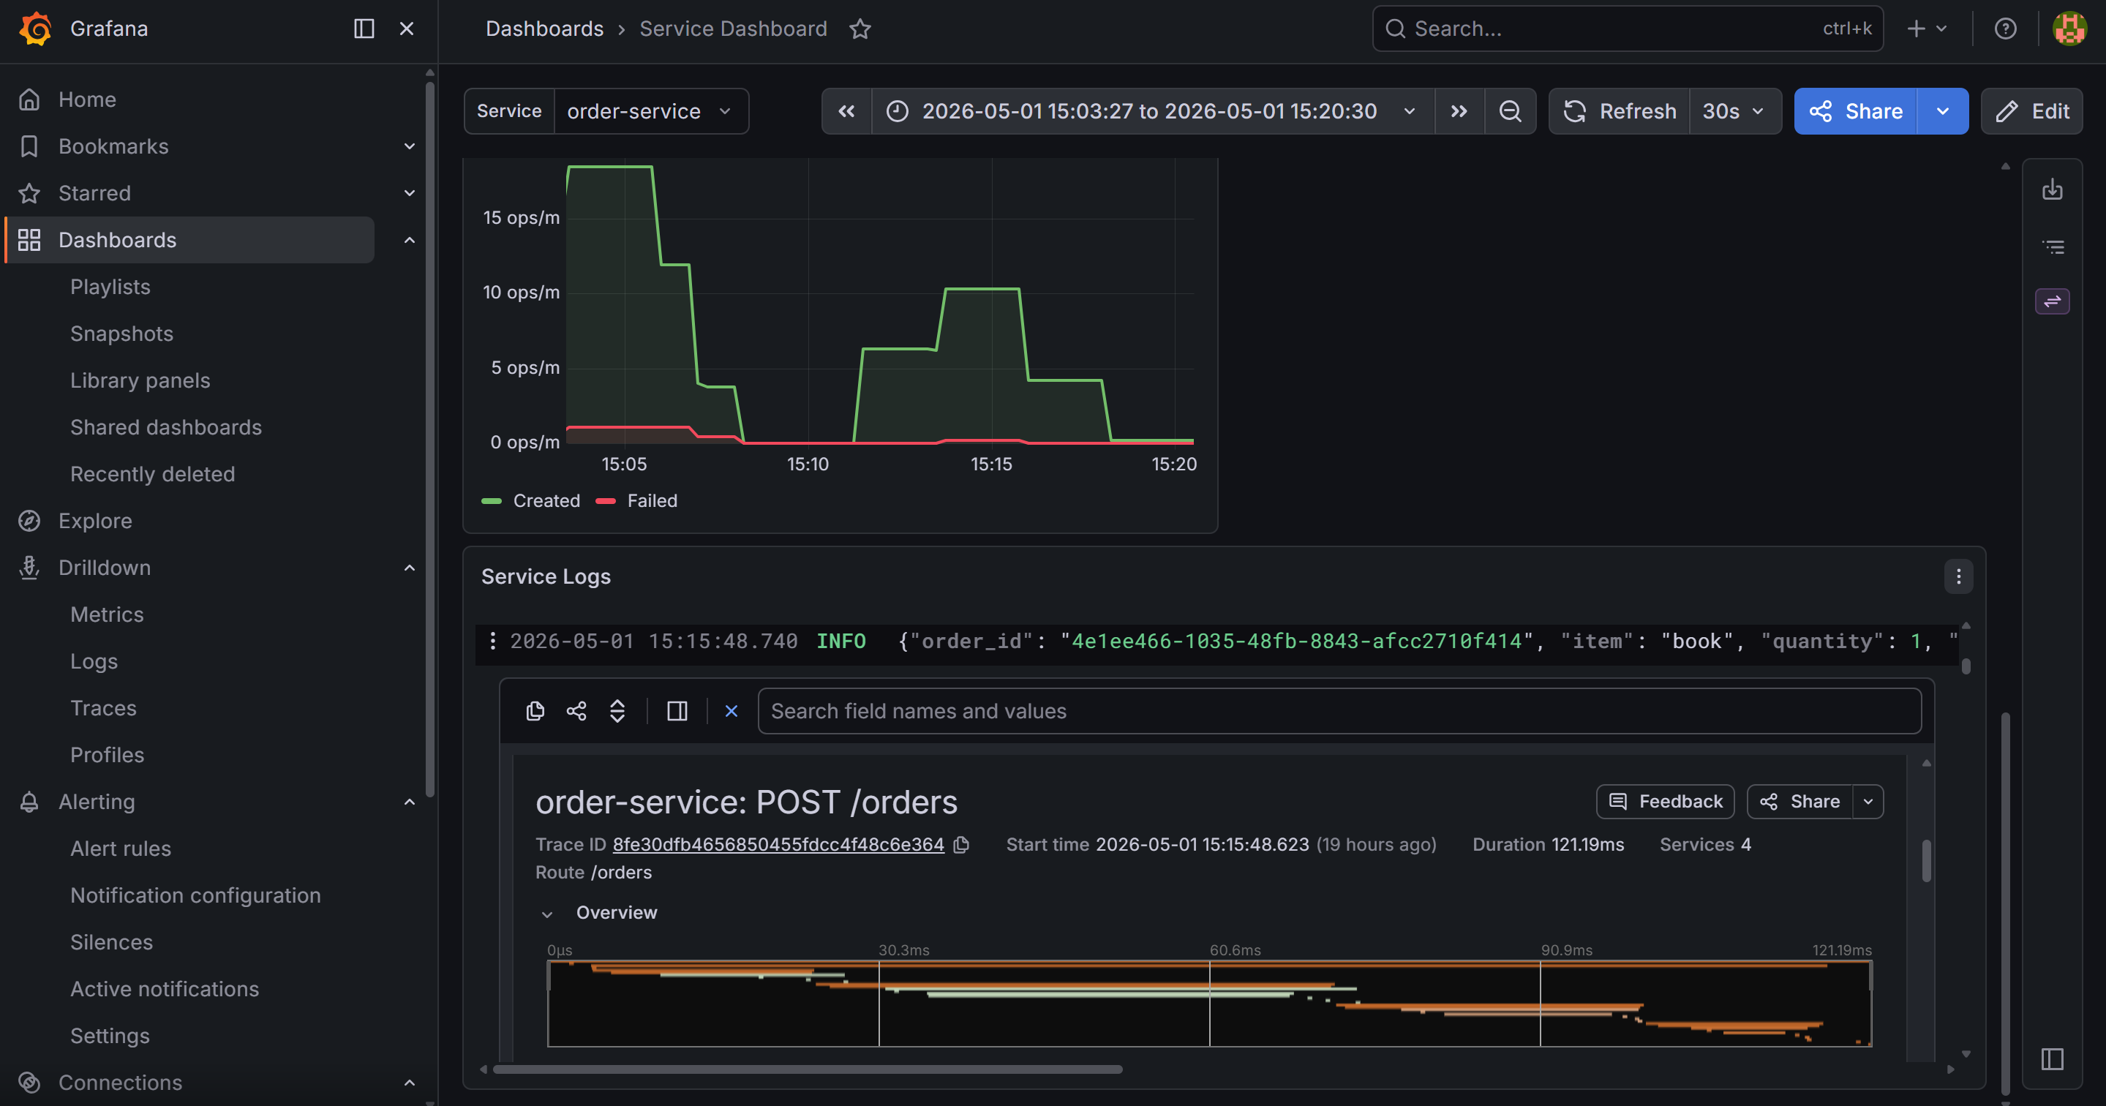Open Service Logs panel kebab menu
Viewport: 2106px width, 1106px height.
1958,577
